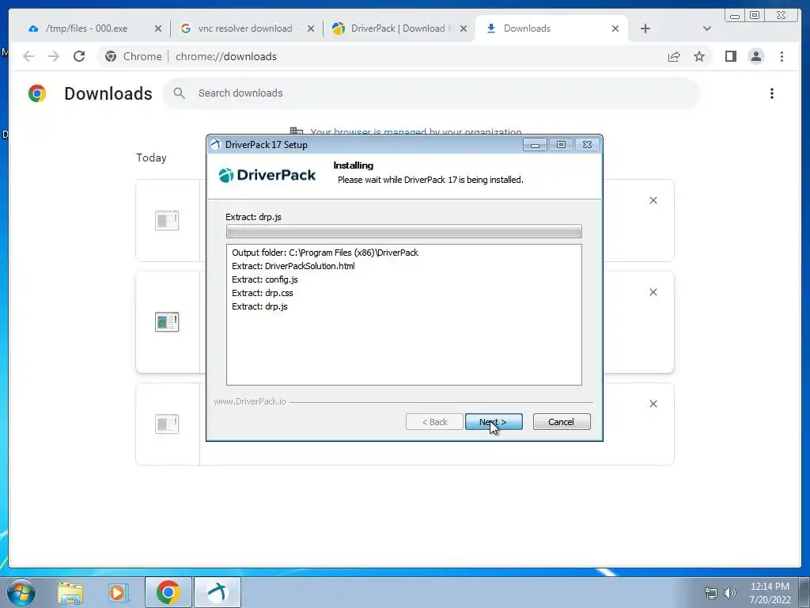
Task: Open a new Chrome tab with plus
Action: [645, 28]
